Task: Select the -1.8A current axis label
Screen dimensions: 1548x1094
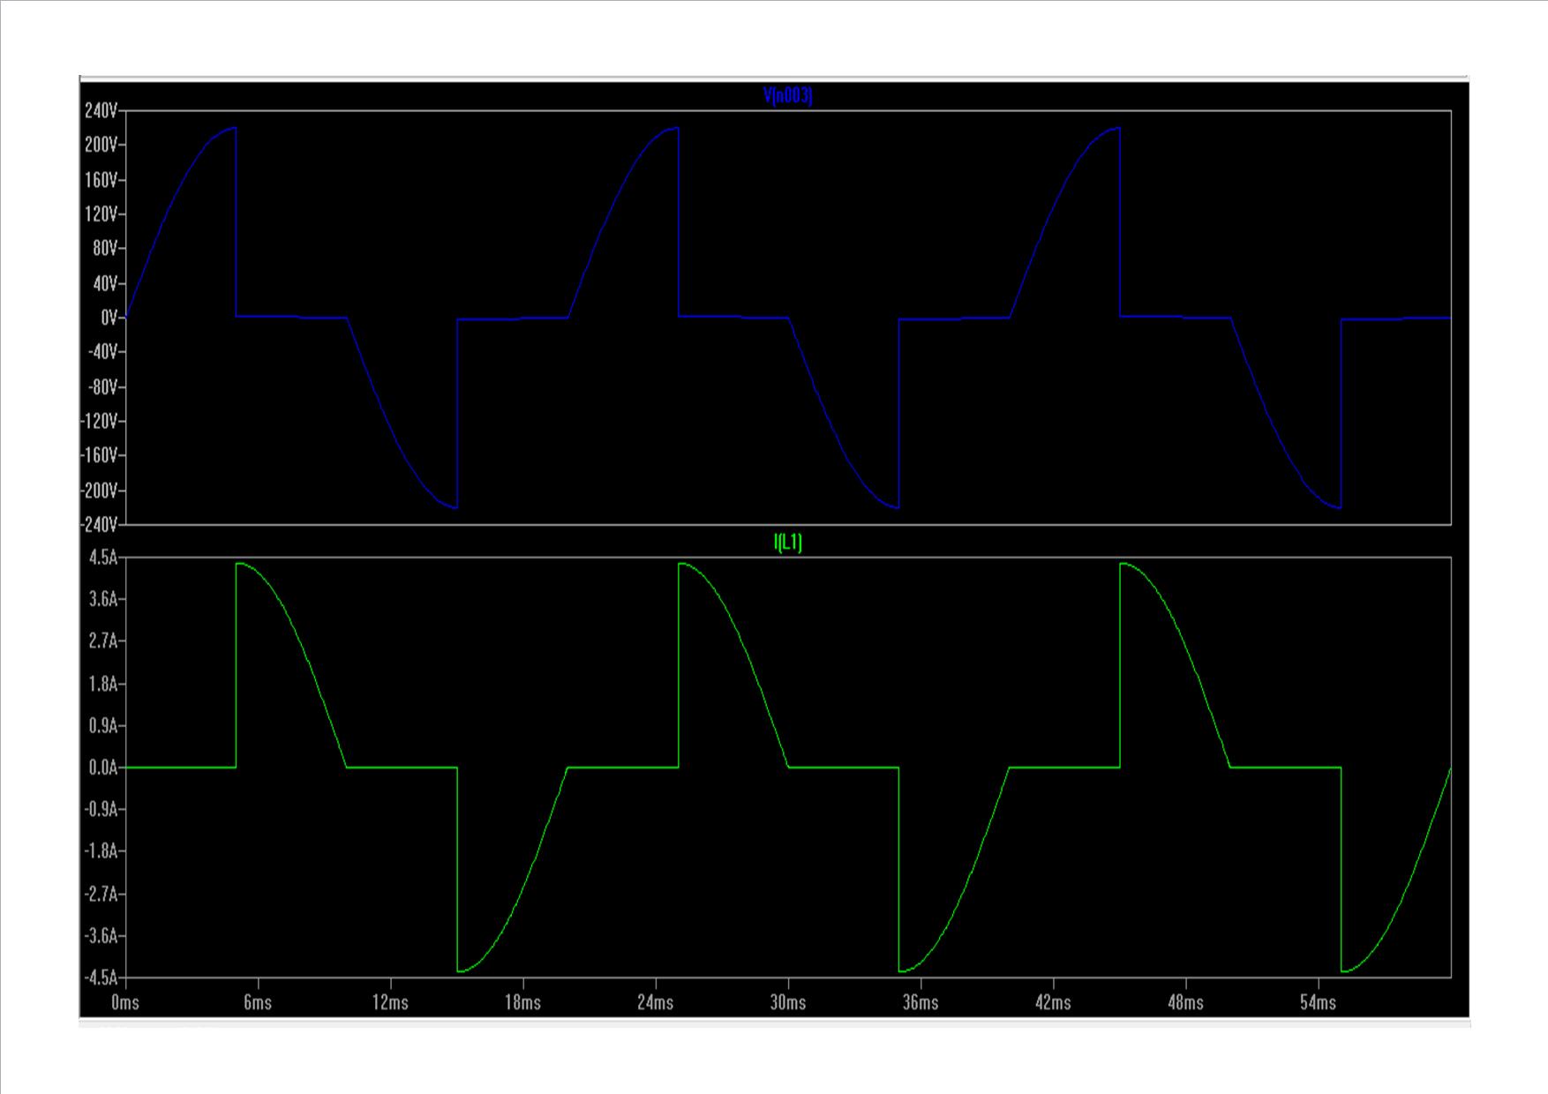Action: pyautogui.click(x=100, y=851)
